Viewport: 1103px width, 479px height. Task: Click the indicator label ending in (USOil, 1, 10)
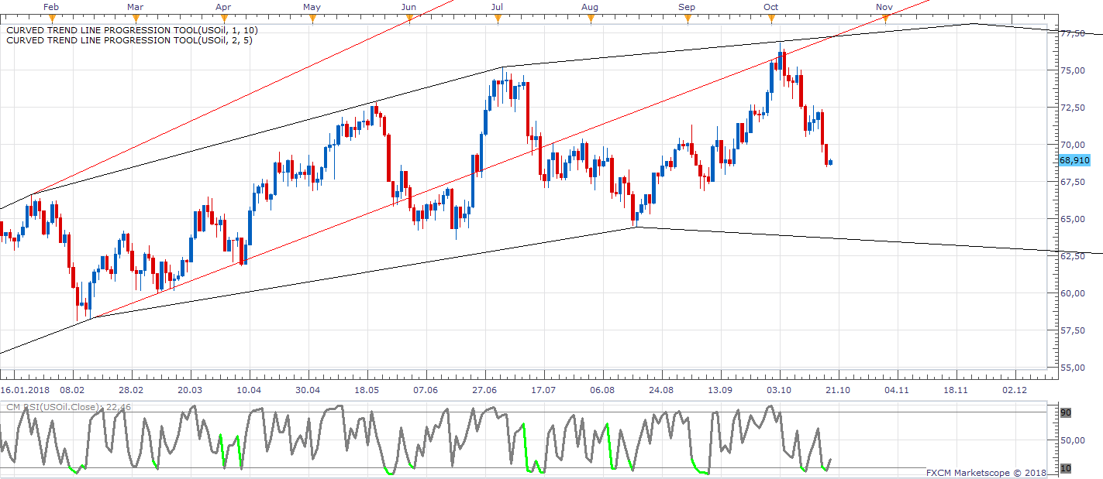coord(132,30)
